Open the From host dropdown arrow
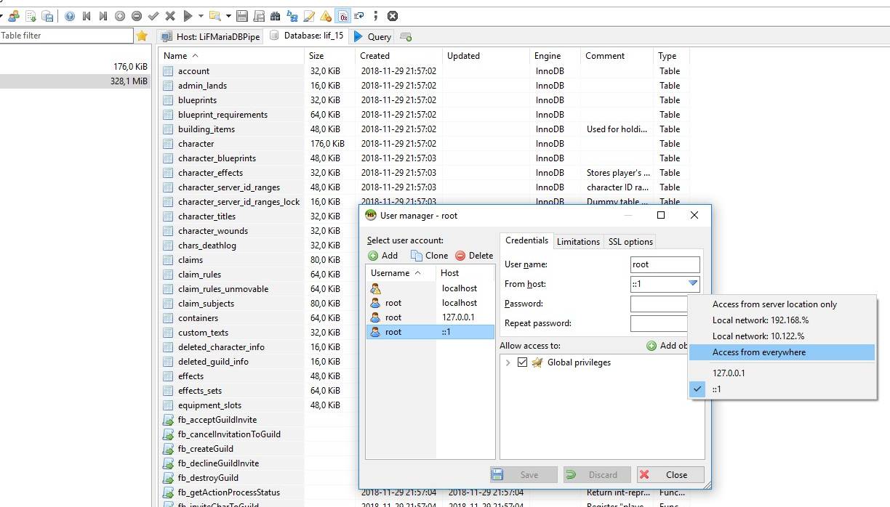Viewport: 890px width, 507px height. [693, 284]
